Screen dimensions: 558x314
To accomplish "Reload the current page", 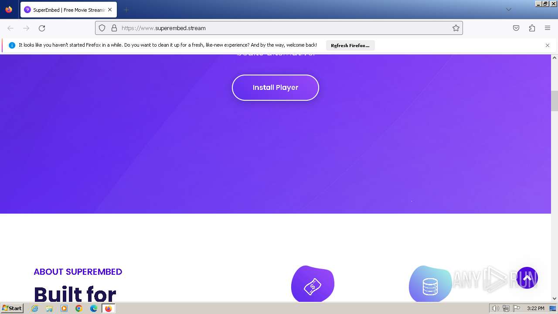I will [42, 28].
